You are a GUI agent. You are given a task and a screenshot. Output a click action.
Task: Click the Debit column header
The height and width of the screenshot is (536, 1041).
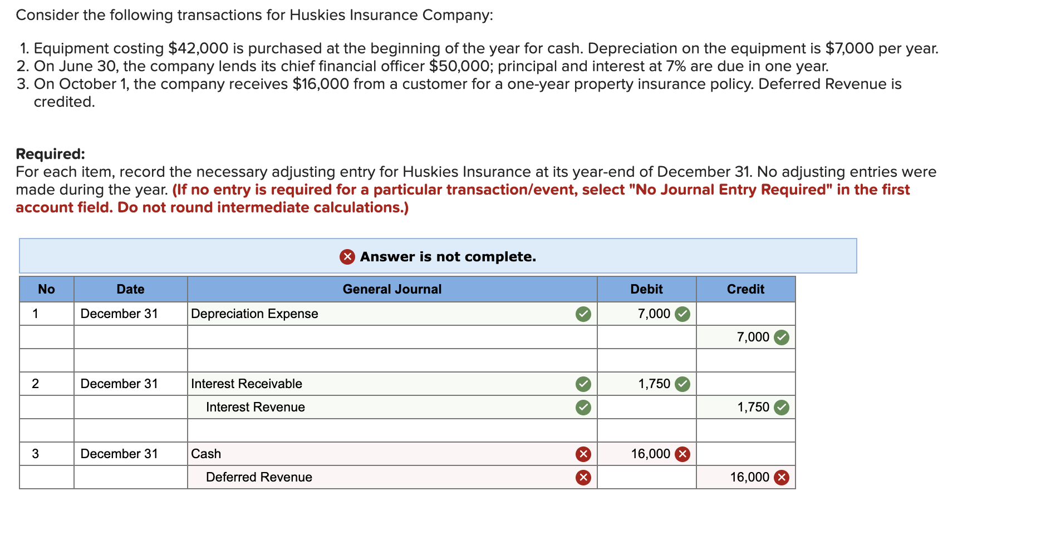click(x=646, y=289)
